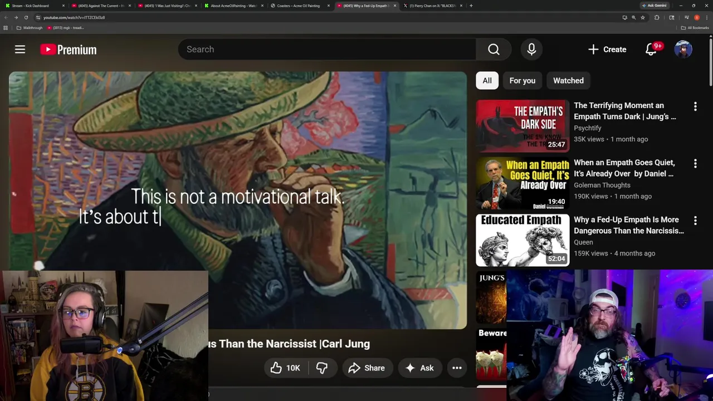Open options for Empath Goes Quiet video
Screen dimensions: 713x401
point(695,164)
